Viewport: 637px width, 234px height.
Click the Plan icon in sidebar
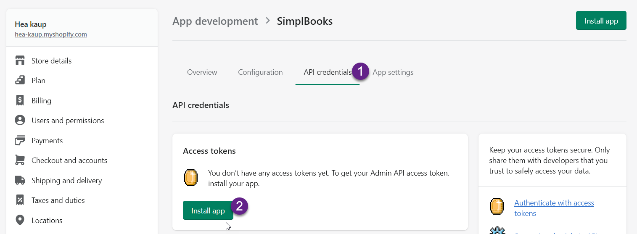20,81
